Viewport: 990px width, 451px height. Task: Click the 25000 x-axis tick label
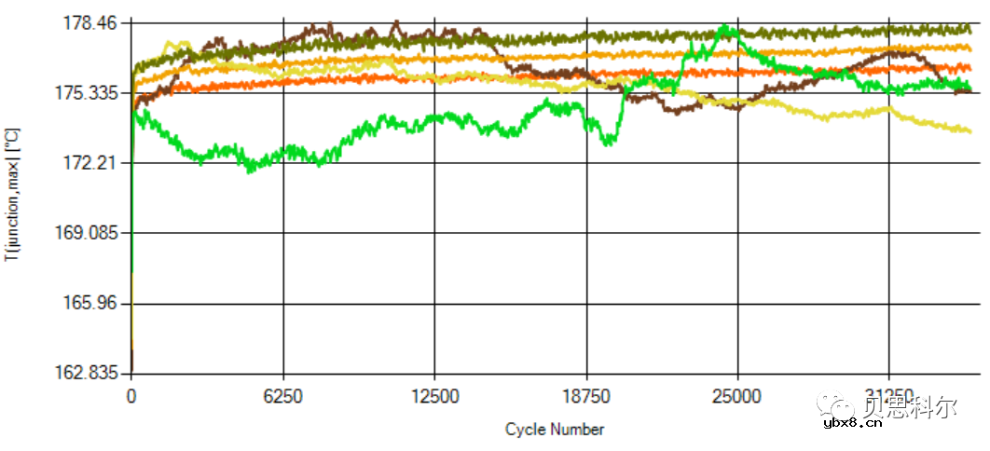click(737, 394)
